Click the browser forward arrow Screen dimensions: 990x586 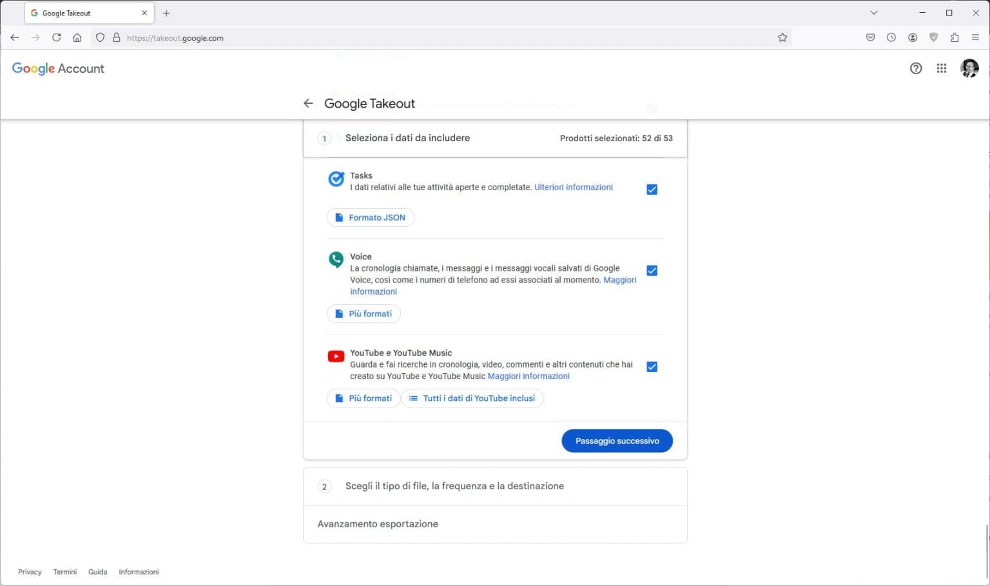click(35, 37)
